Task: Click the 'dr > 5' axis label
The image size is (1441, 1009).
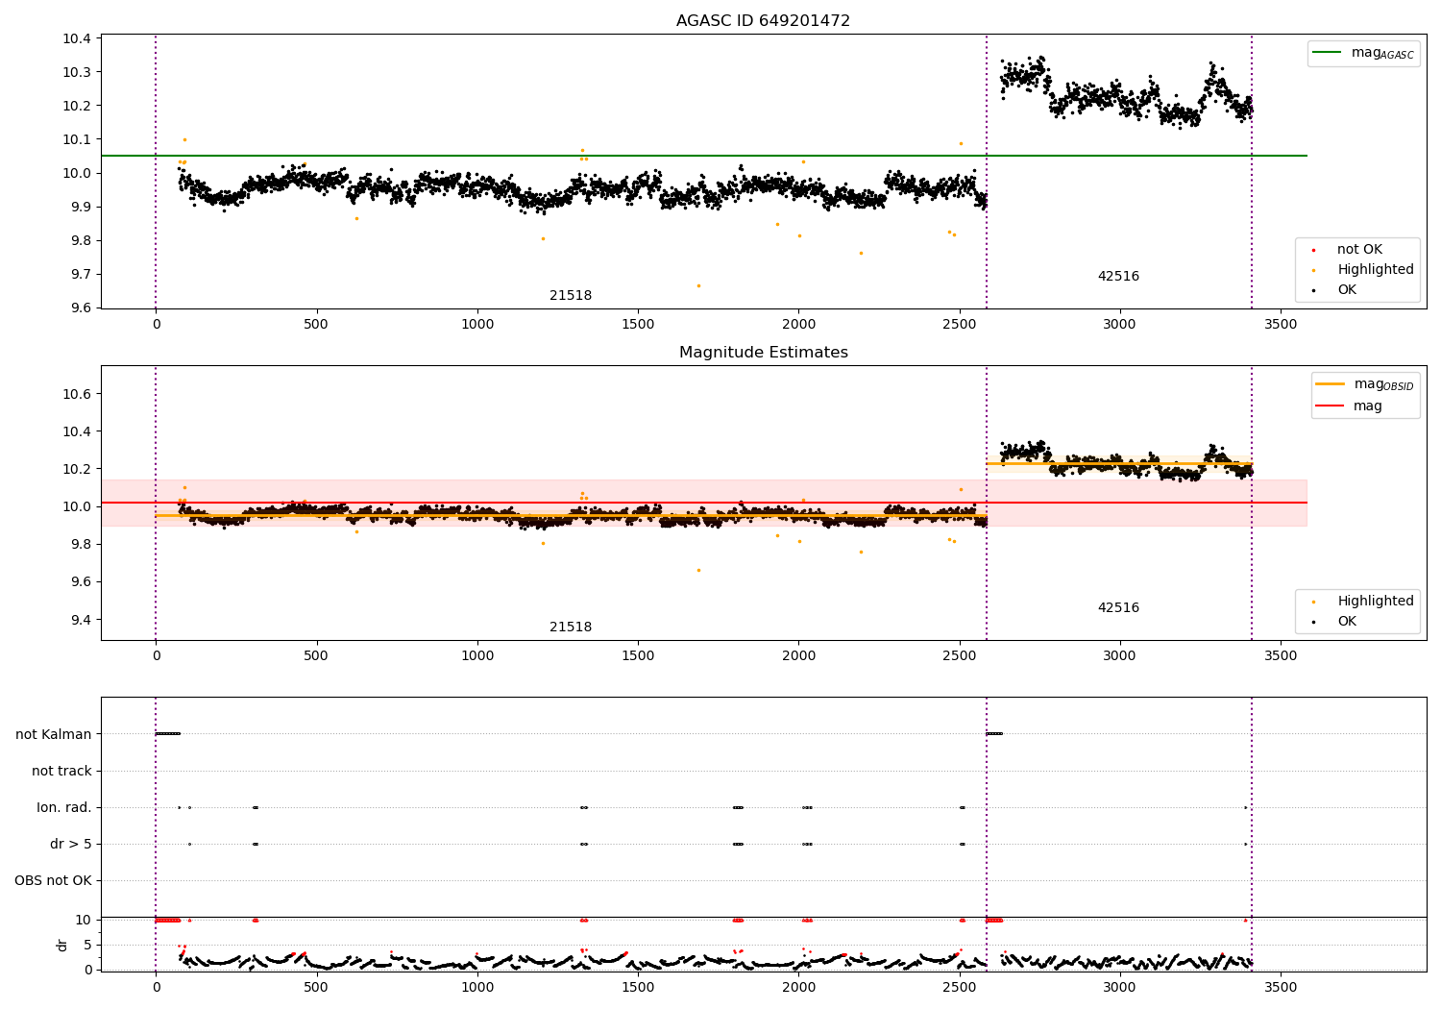Action: point(71,845)
